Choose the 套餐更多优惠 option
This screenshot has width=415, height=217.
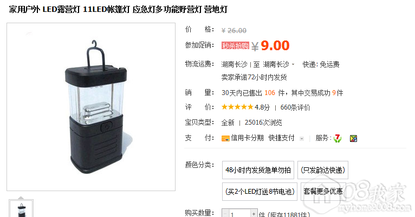coord(323,192)
